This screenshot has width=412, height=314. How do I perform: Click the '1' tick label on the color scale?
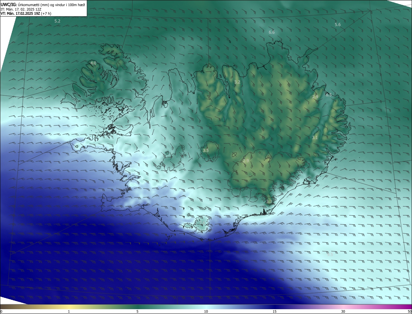click(x=69, y=311)
